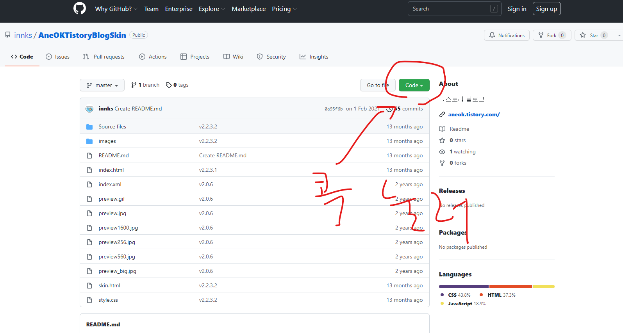623x333 pixels.
Task: Open the preview1600.jpg file
Action: pos(118,228)
